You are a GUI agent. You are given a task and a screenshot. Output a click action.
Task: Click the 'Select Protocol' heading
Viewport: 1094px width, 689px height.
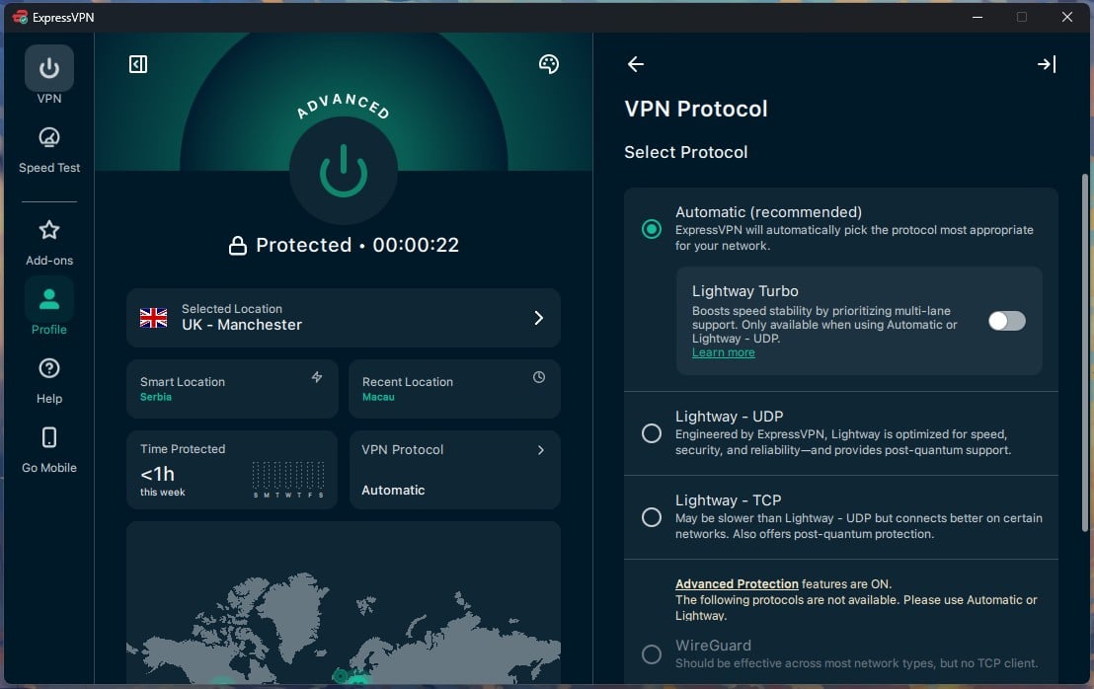[685, 152]
